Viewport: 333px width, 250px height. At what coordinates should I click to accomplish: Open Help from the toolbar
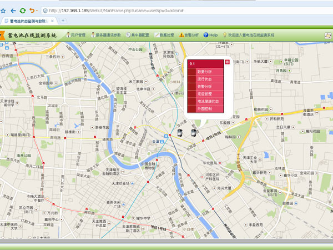point(211,34)
